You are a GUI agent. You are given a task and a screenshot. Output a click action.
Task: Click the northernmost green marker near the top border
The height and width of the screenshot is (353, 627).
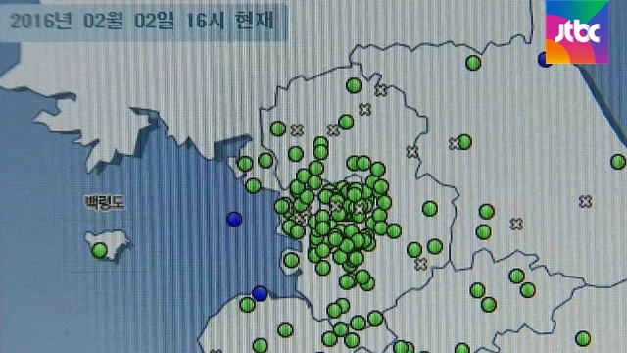473,63
